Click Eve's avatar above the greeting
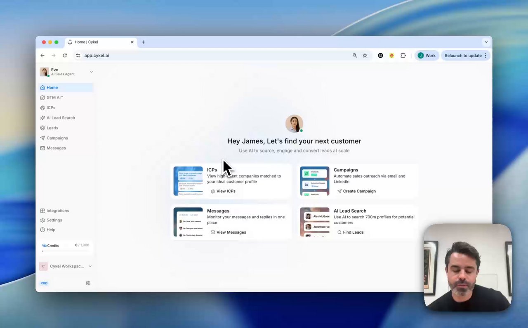The image size is (528, 328). [294, 124]
